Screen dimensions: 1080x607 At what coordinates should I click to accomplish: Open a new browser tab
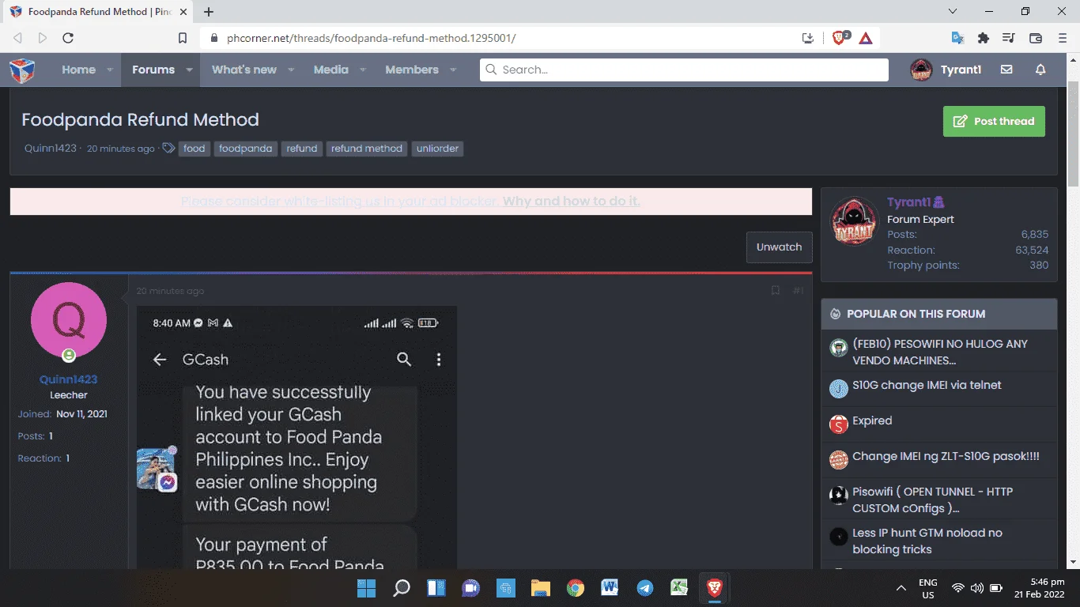coord(209,12)
